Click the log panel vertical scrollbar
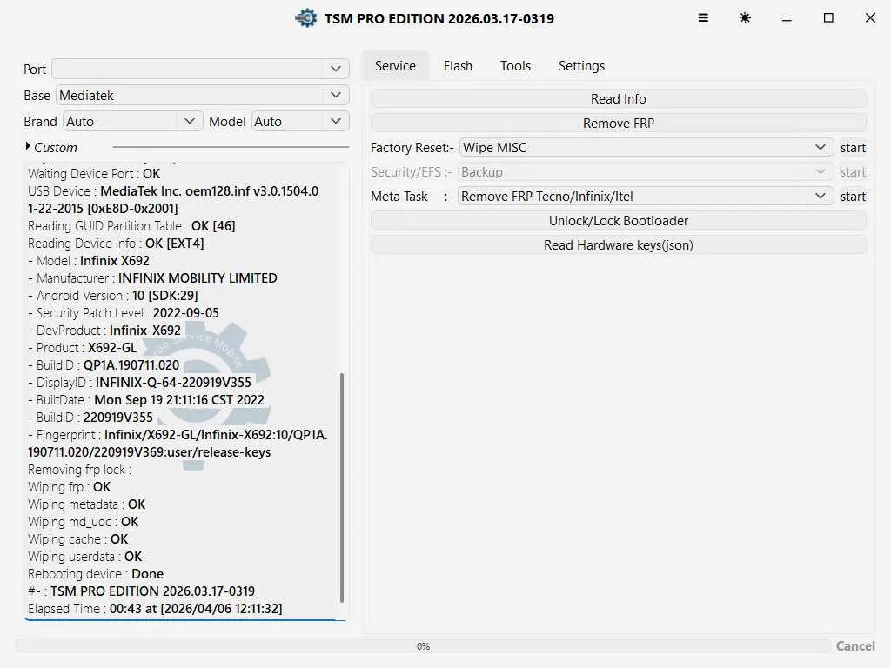The width and height of the screenshot is (891, 668). pos(342,487)
